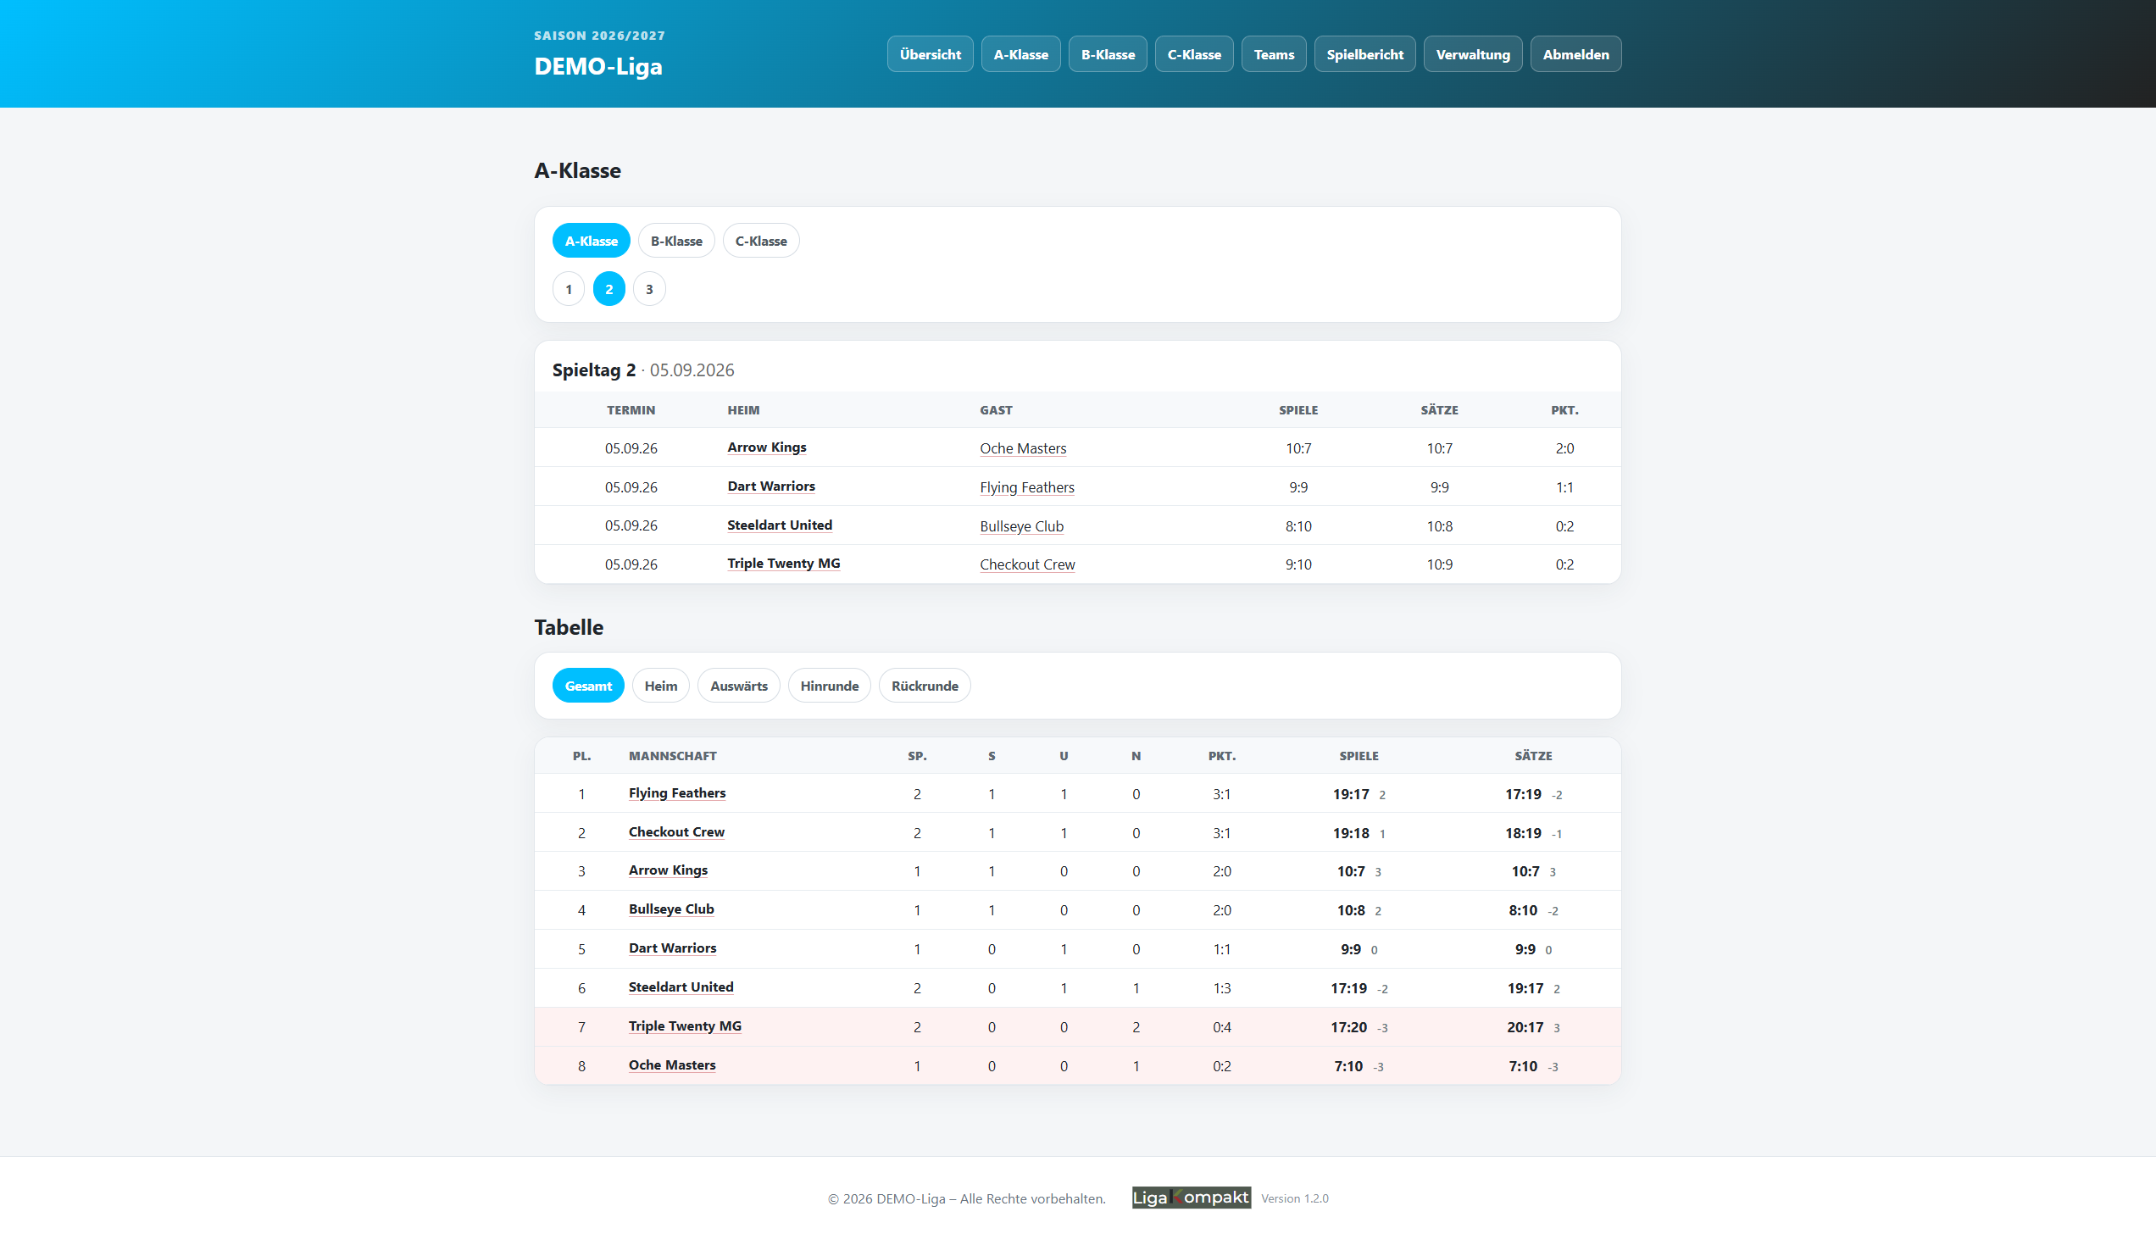Screen dimensions: 2156x1245
Task: Open Oche Masters in the standings table
Action: pyautogui.click(x=672, y=1065)
